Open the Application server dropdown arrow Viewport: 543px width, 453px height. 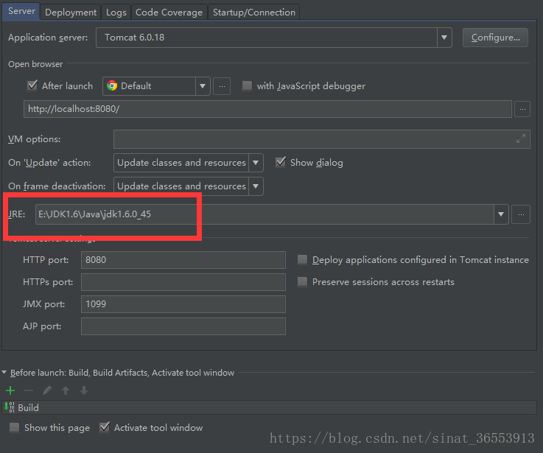point(444,38)
